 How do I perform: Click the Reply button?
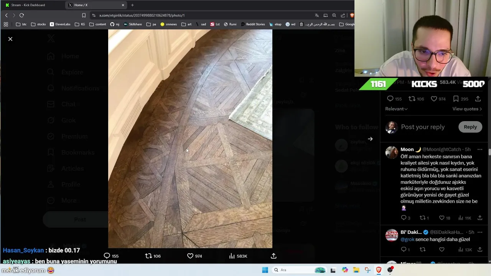[470, 127]
